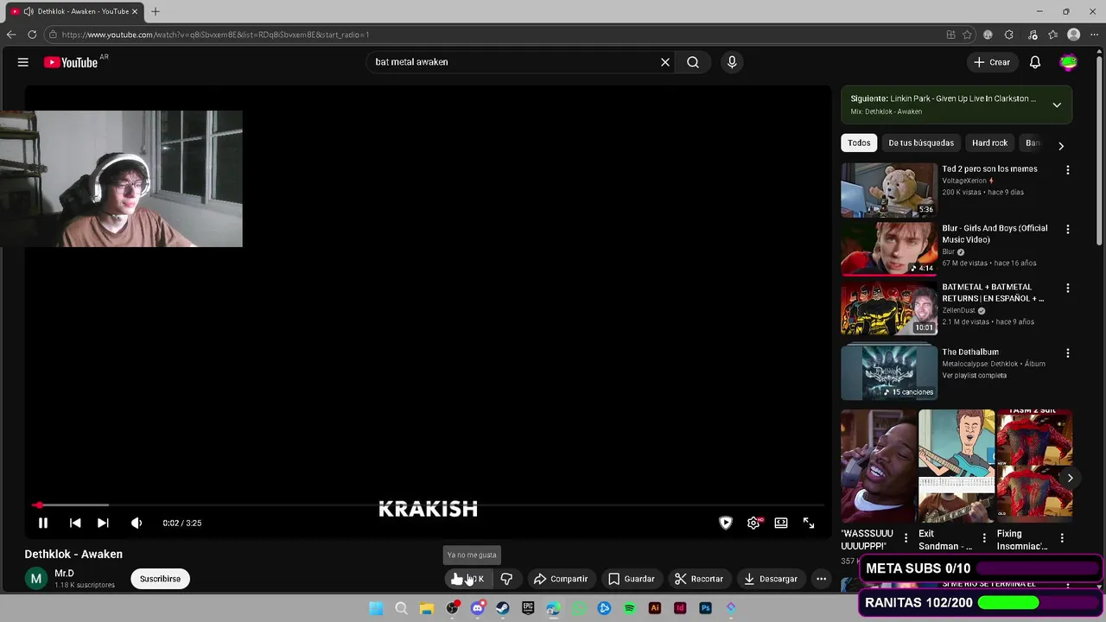Reload the page
1106x622 pixels.
tap(32, 35)
